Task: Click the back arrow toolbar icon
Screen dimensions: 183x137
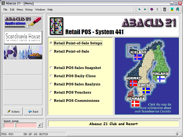Action: point(139,9)
